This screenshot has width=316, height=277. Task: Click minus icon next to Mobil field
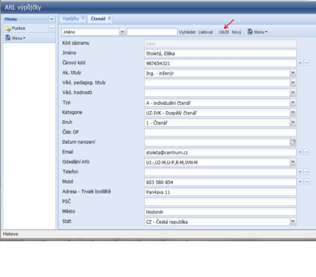tap(307, 182)
